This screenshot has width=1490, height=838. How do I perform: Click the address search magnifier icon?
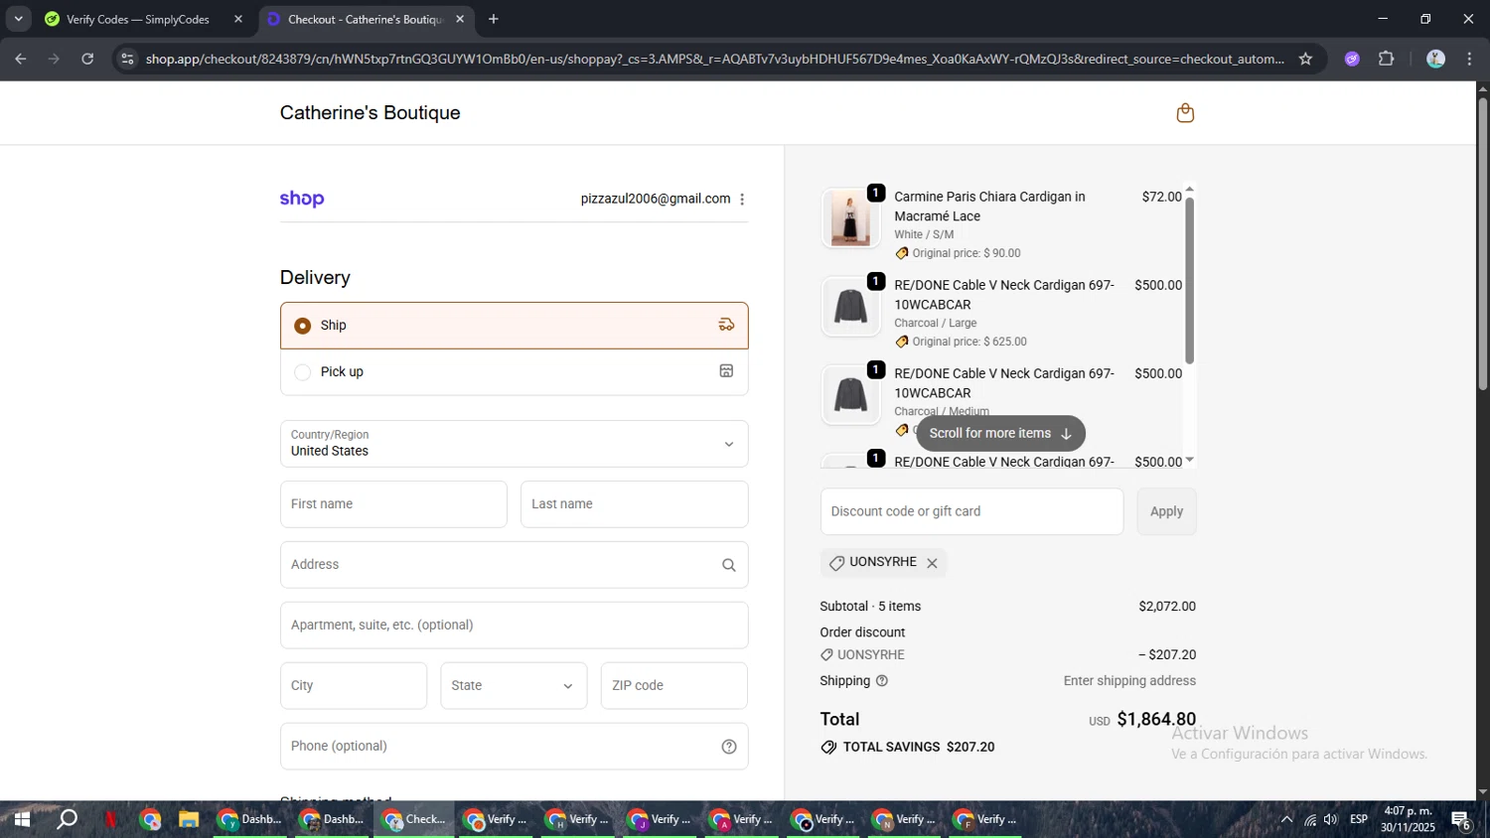click(728, 565)
